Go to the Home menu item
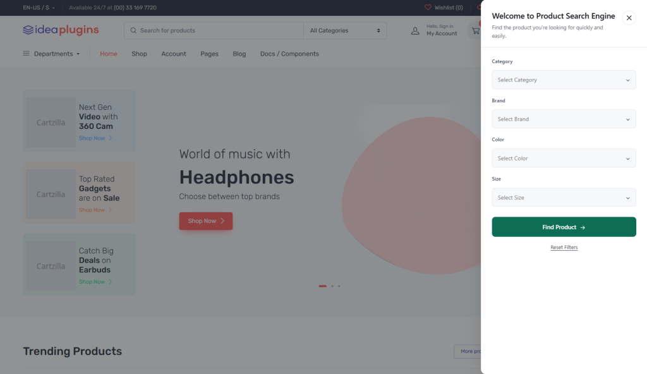Screen dimensions: 647x374 click(x=109, y=54)
